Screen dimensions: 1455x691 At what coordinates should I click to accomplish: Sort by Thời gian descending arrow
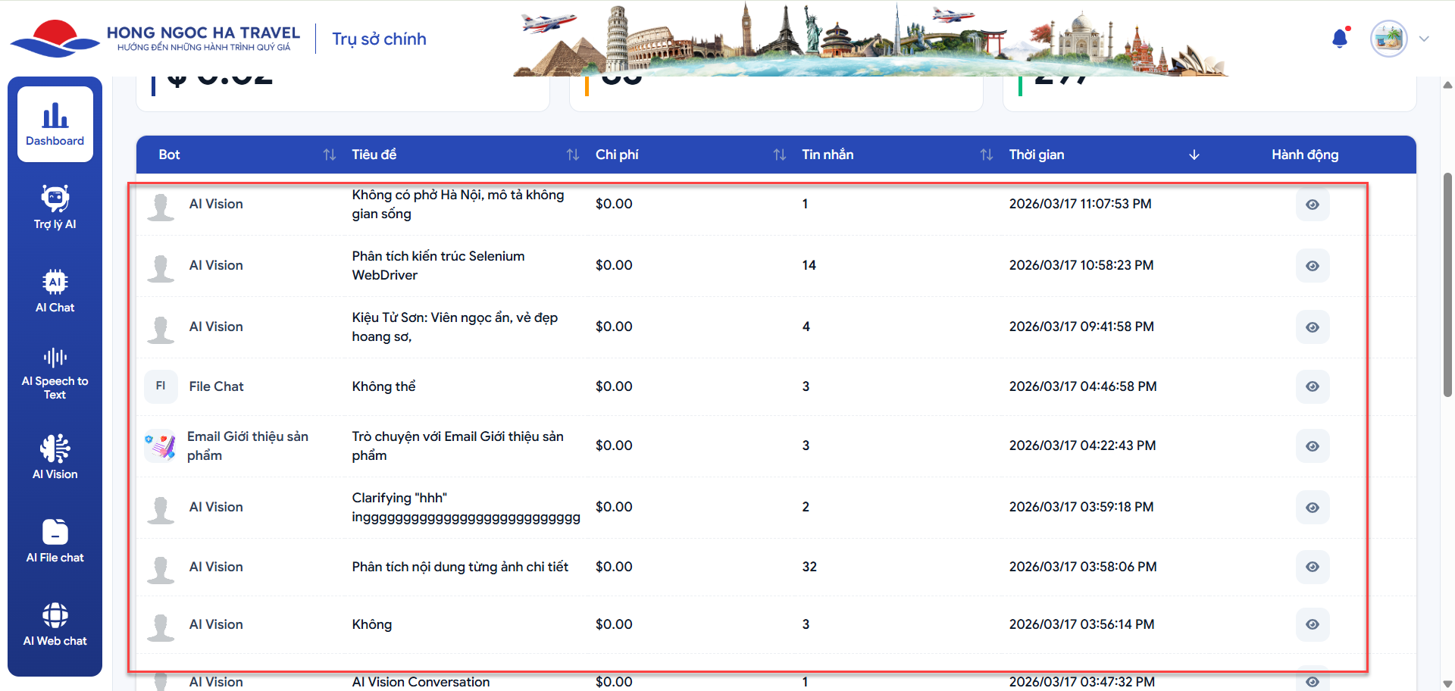(1194, 155)
